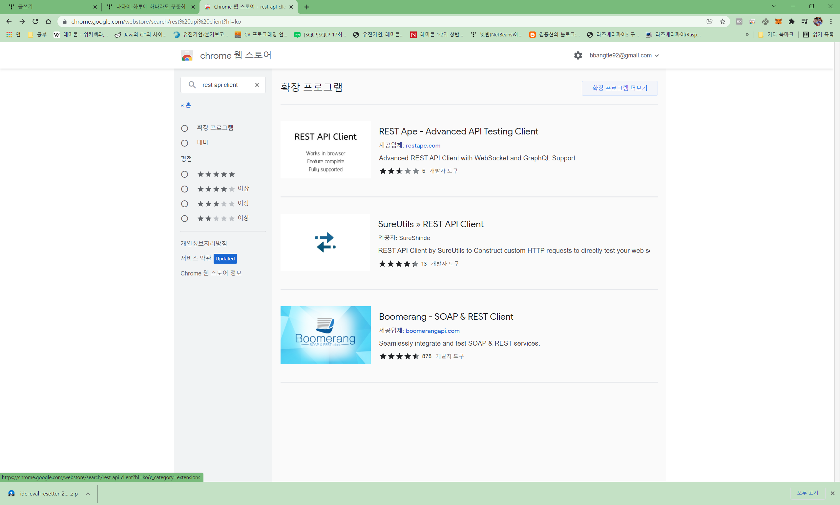Select the 확장 프로그램 radio filter
The image size is (840, 505).
coord(184,128)
